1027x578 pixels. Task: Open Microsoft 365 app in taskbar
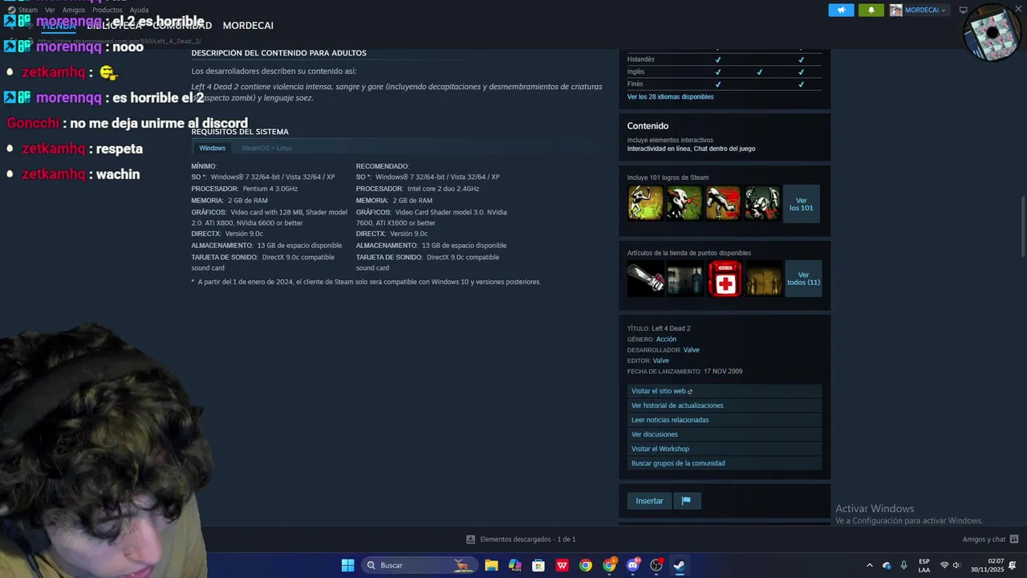coord(515,565)
